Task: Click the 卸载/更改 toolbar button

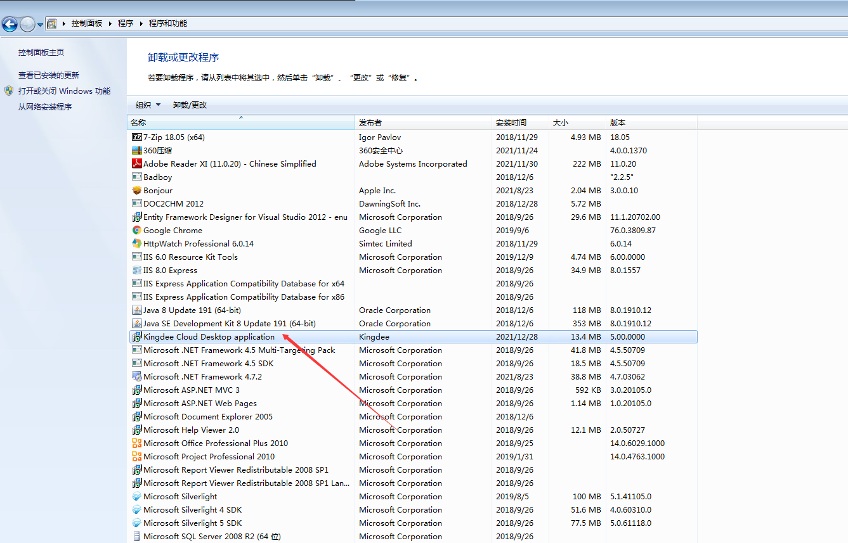Action: (x=190, y=105)
